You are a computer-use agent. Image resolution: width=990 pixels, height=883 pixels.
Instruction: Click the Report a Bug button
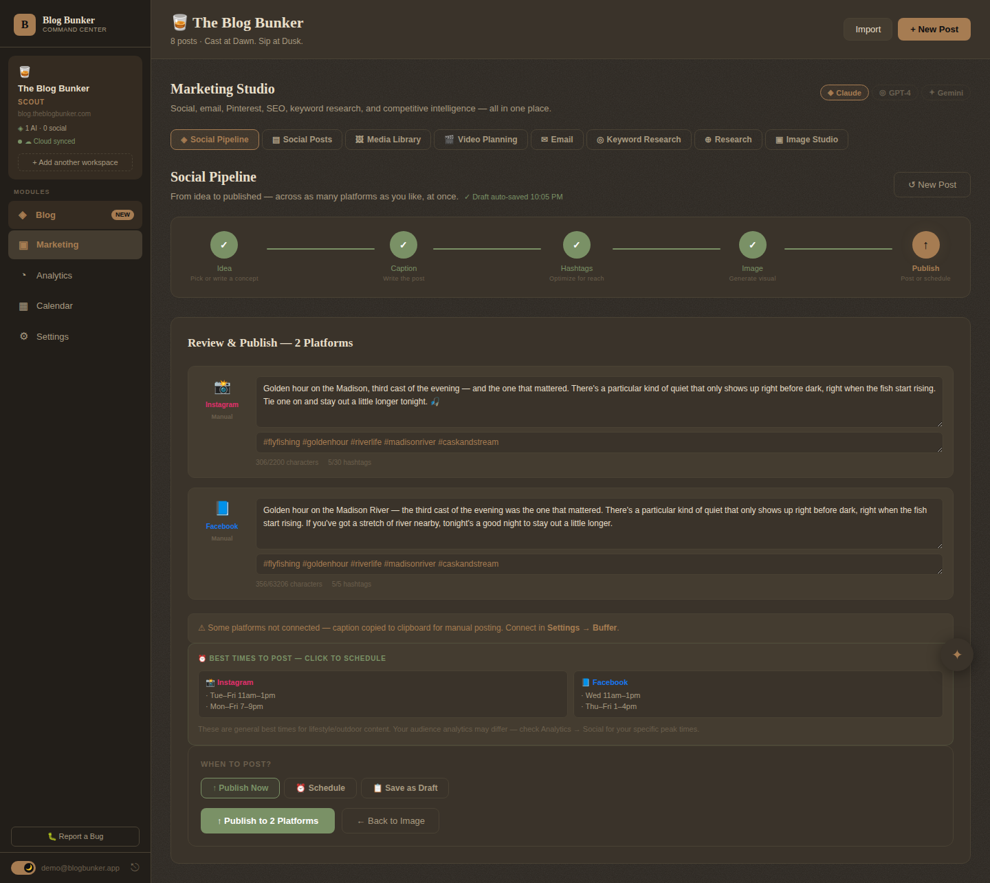pos(75,836)
